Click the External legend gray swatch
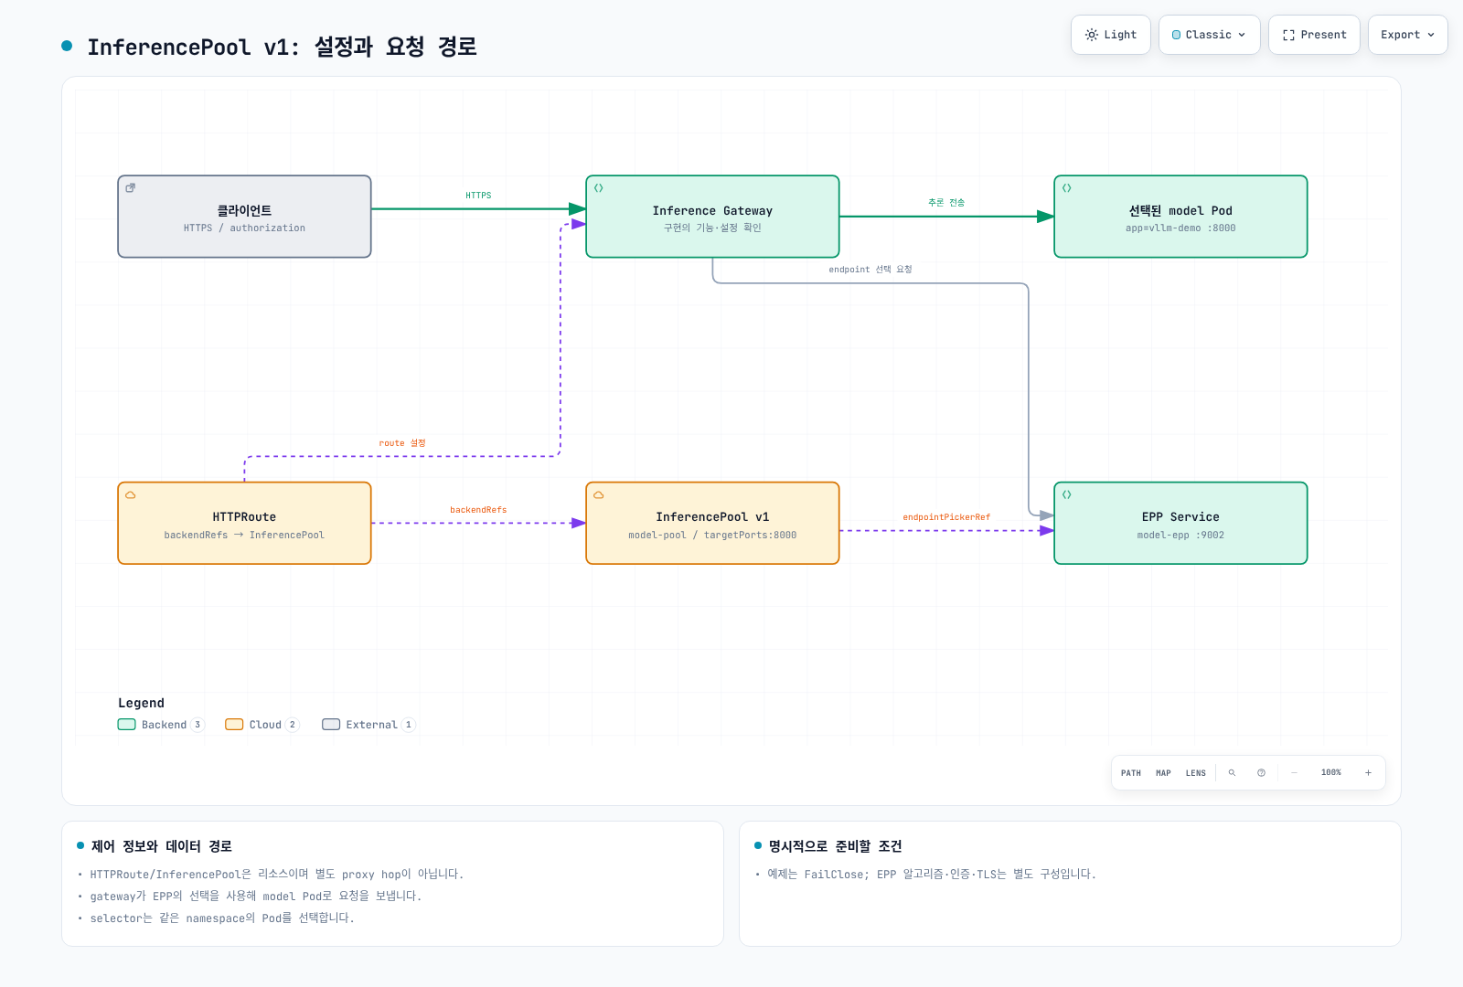The height and width of the screenshot is (987, 1463). [x=331, y=725]
